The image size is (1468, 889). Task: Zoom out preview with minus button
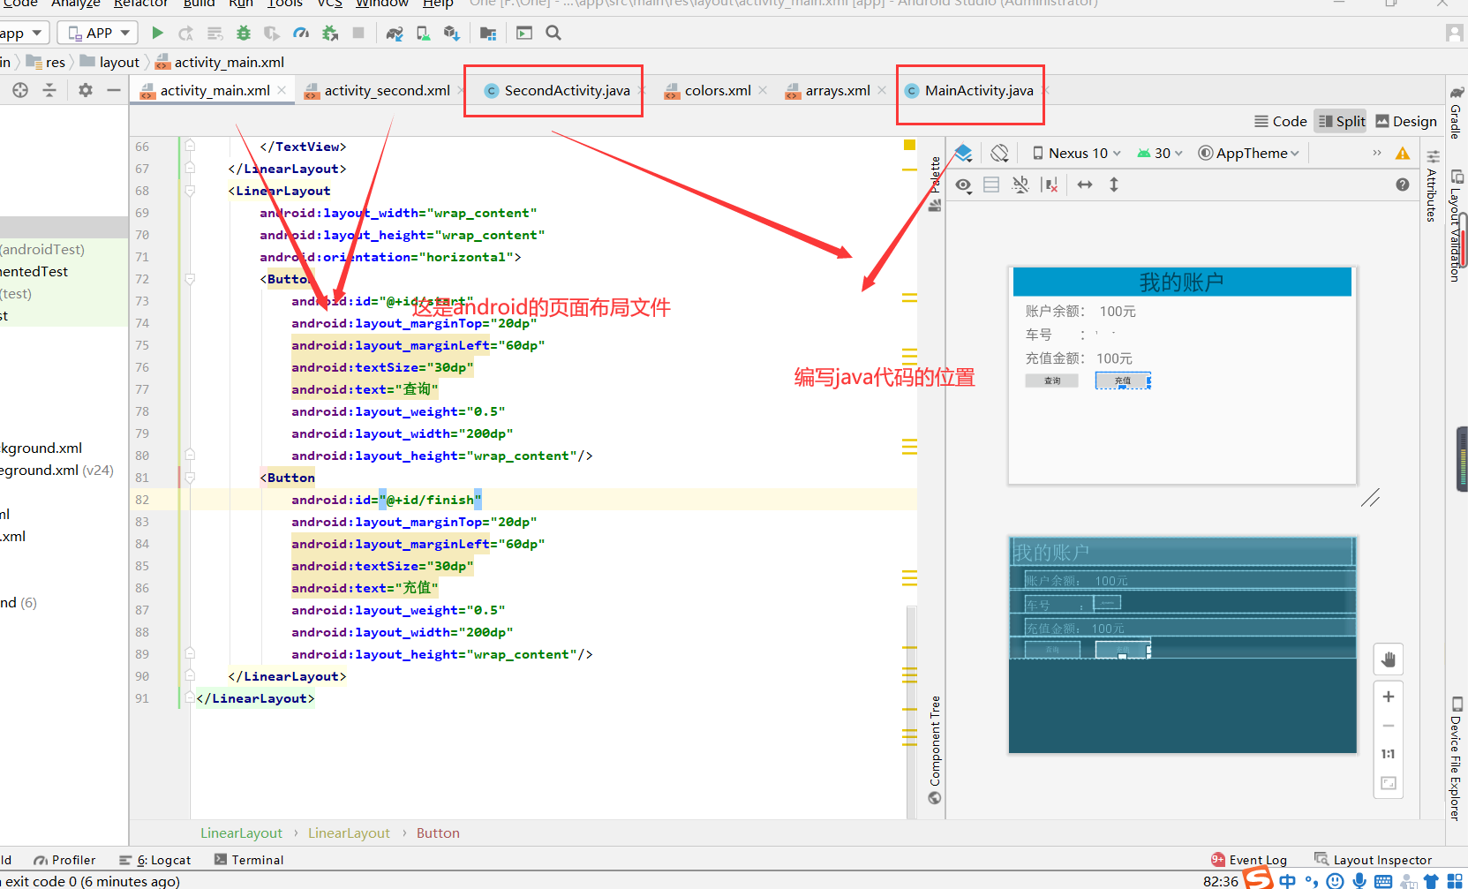click(1389, 726)
